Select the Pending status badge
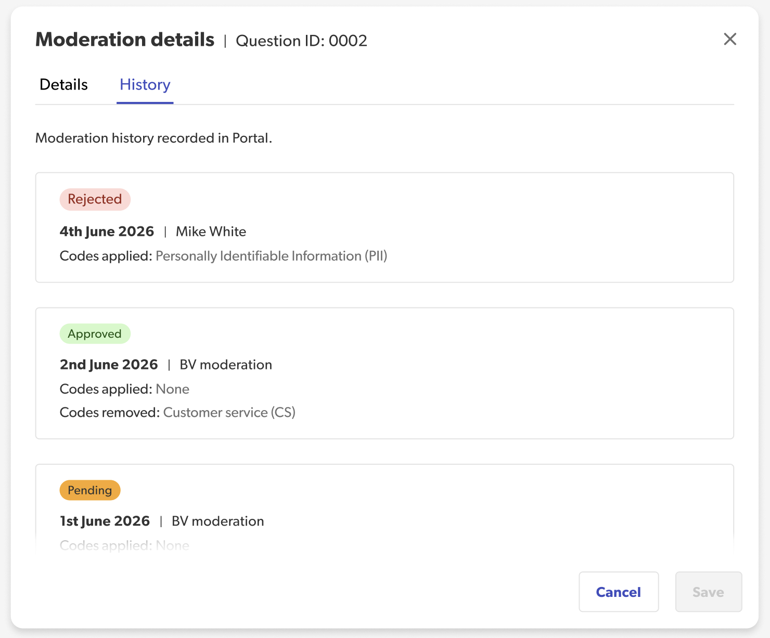Image resolution: width=770 pixels, height=638 pixels. pyautogui.click(x=90, y=490)
